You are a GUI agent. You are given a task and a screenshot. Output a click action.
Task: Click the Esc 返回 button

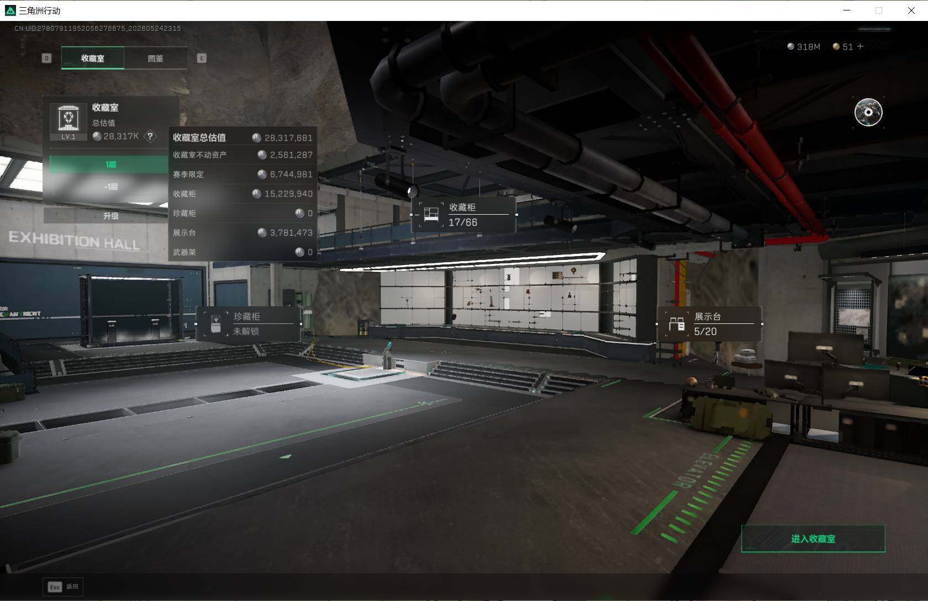point(63,587)
